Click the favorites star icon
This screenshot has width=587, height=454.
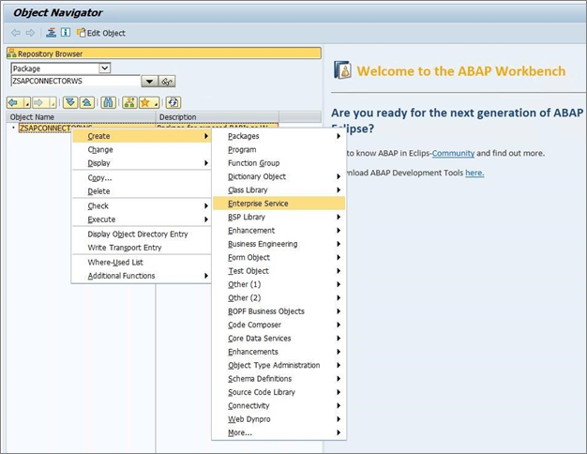click(145, 102)
